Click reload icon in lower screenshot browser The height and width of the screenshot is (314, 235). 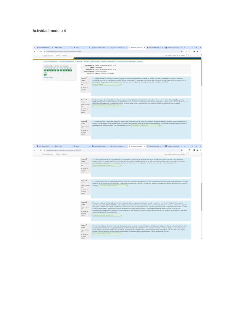(x=41, y=150)
